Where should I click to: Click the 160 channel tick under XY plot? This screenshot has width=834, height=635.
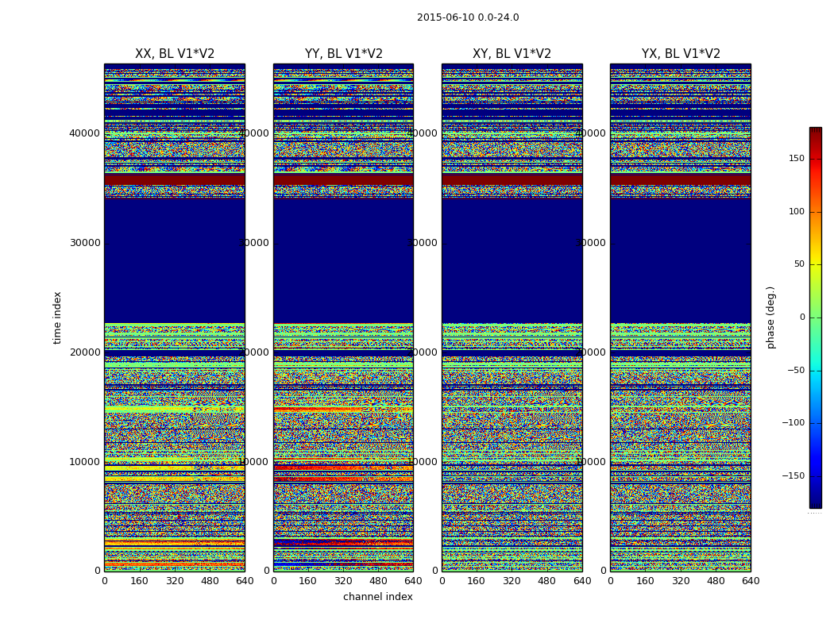coord(477,581)
